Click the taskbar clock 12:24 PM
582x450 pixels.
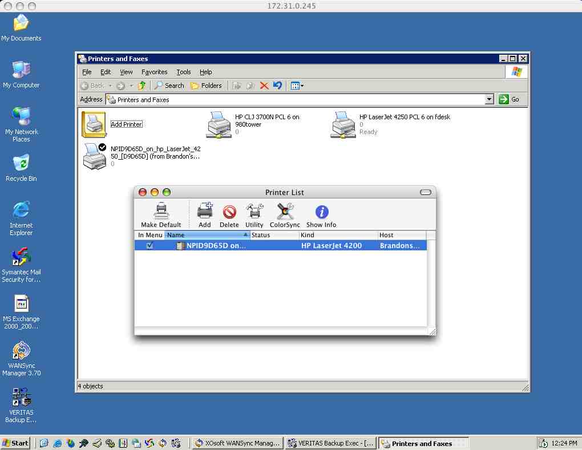pos(564,443)
